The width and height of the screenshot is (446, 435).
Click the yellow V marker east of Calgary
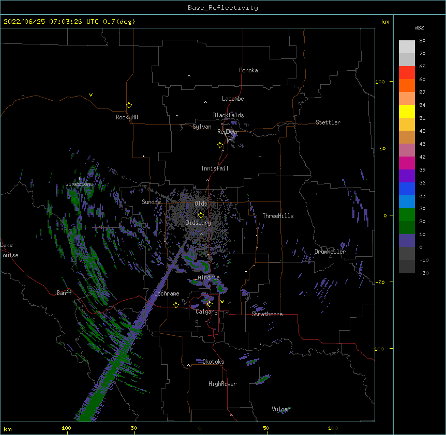coord(222,302)
